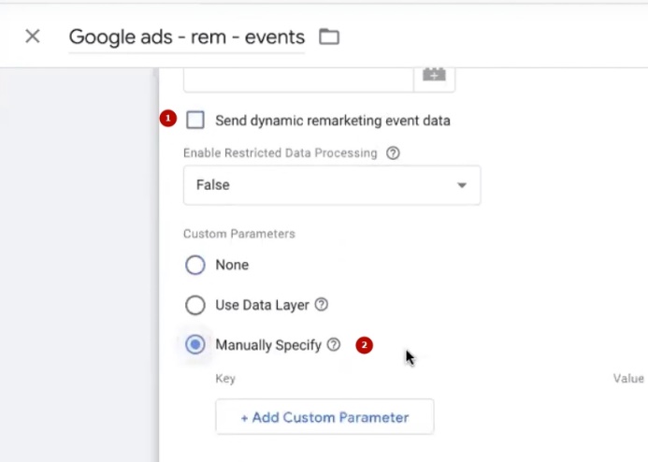The image size is (648, 462).
Task: Enable Send dynamic remarketing event data checkbox
Action: click(195, 120)
